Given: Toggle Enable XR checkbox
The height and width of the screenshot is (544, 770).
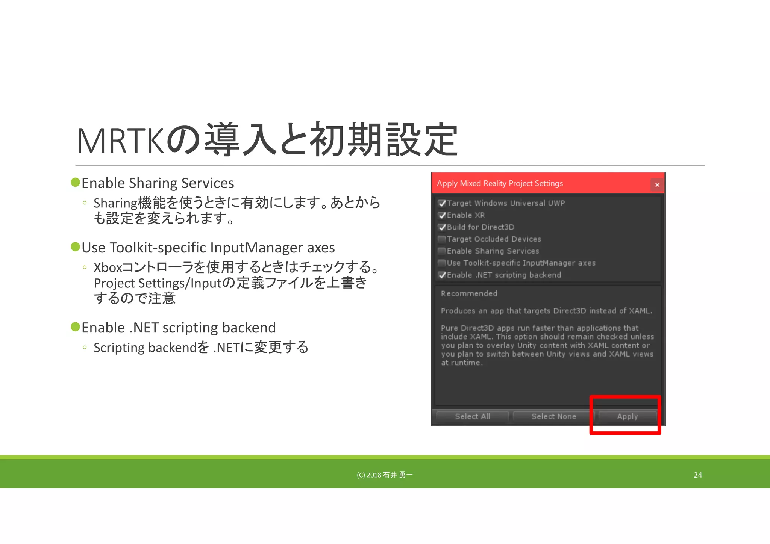Looking at the screenshot, I should click(442, 215).
